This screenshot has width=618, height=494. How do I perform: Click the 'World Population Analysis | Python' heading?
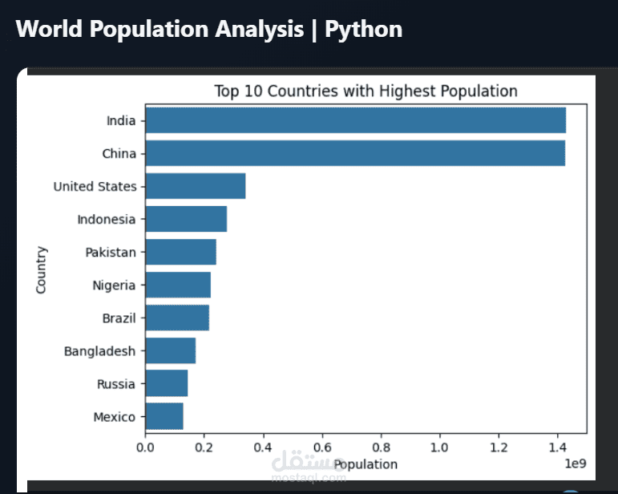(x=209, y=29)
